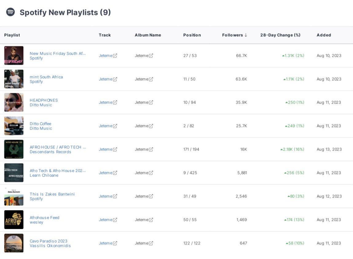This screenshot has width=353, height=259.
Task: Open external link icon beside Jeteme track in Cavo Paradiso row
Action: click(115, 243)
